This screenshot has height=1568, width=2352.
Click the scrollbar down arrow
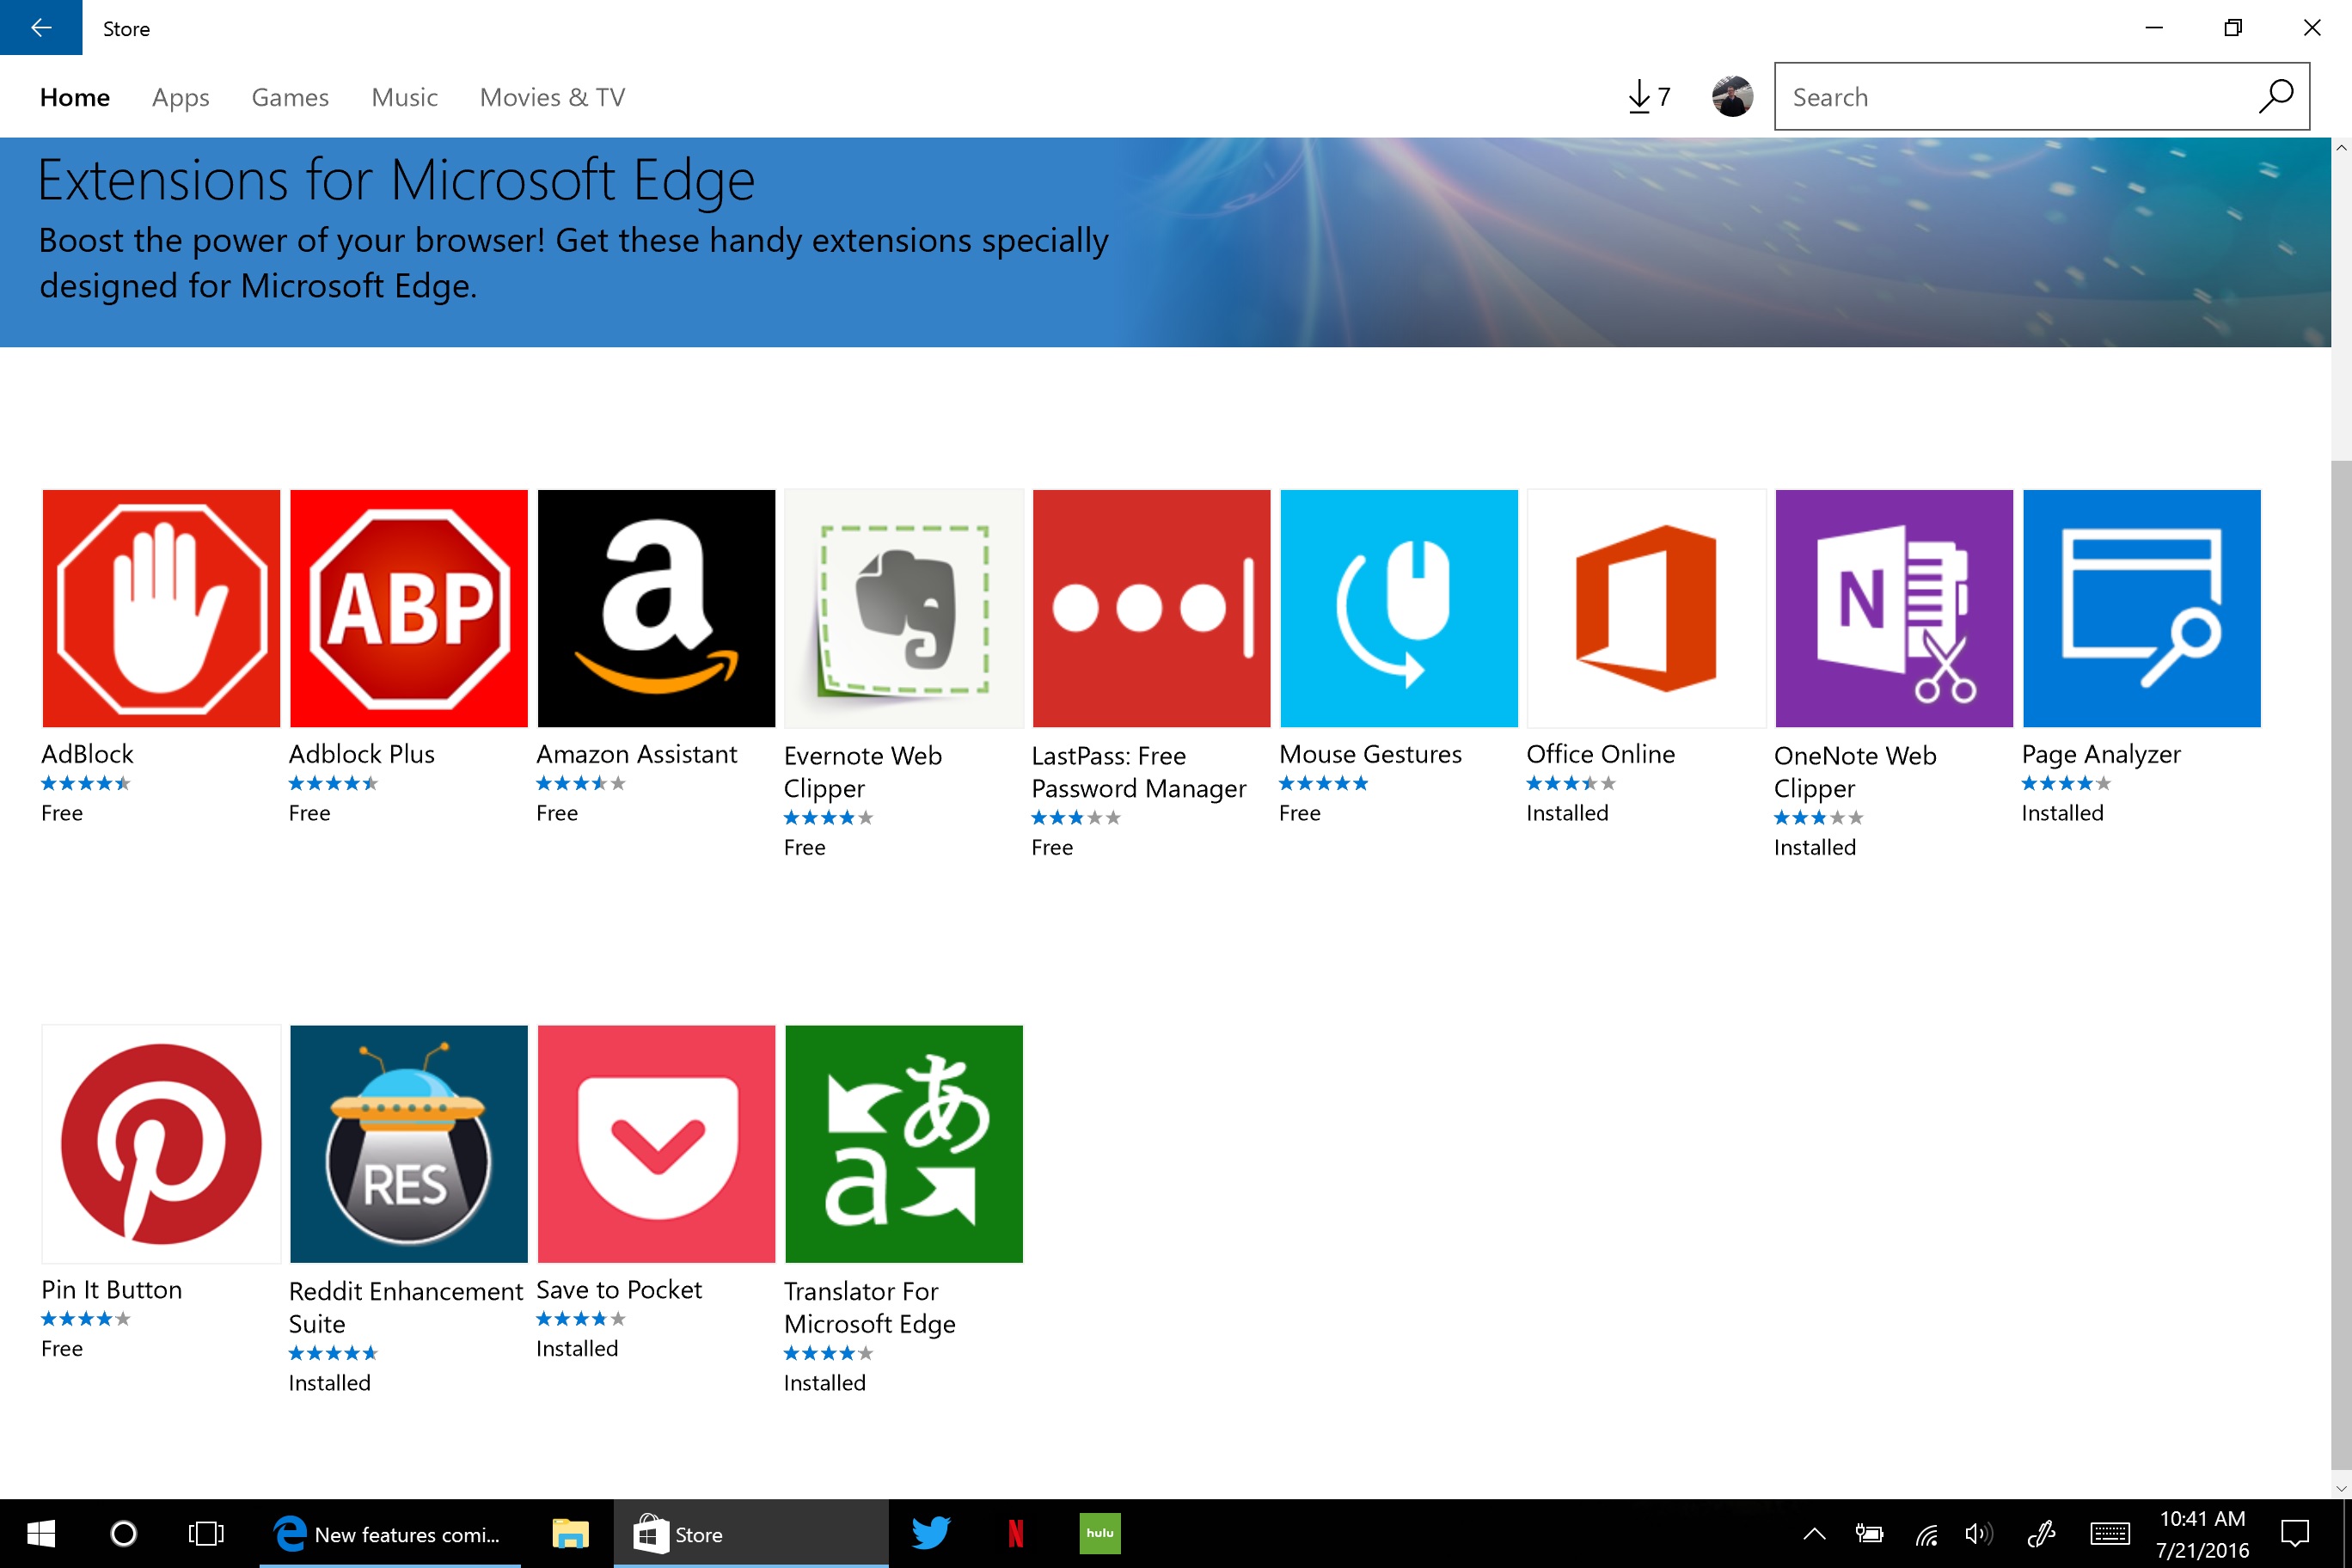coord(2341,1488)
